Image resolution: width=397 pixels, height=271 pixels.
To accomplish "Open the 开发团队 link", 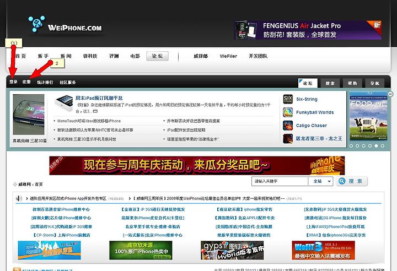I will (258, 56).
